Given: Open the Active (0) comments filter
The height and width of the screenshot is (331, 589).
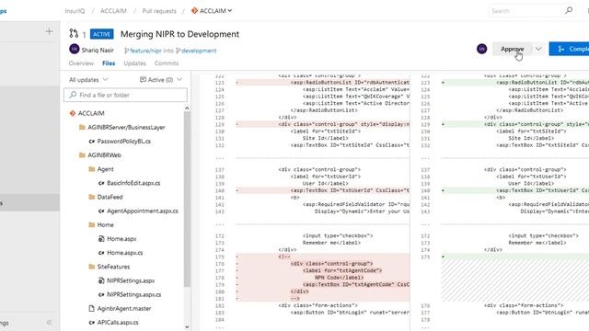Looking at the screenshot, I should click(x=161, y=80).
